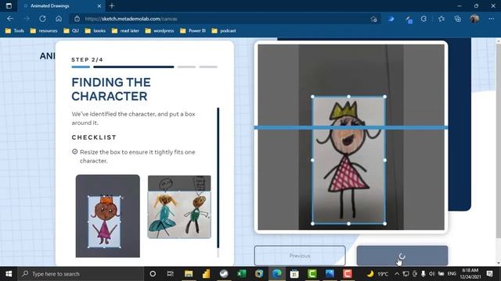The height and width of the screenshot is (281, 501).
Task: Click the page vertical scrollbar
Action: pos(499,140)
